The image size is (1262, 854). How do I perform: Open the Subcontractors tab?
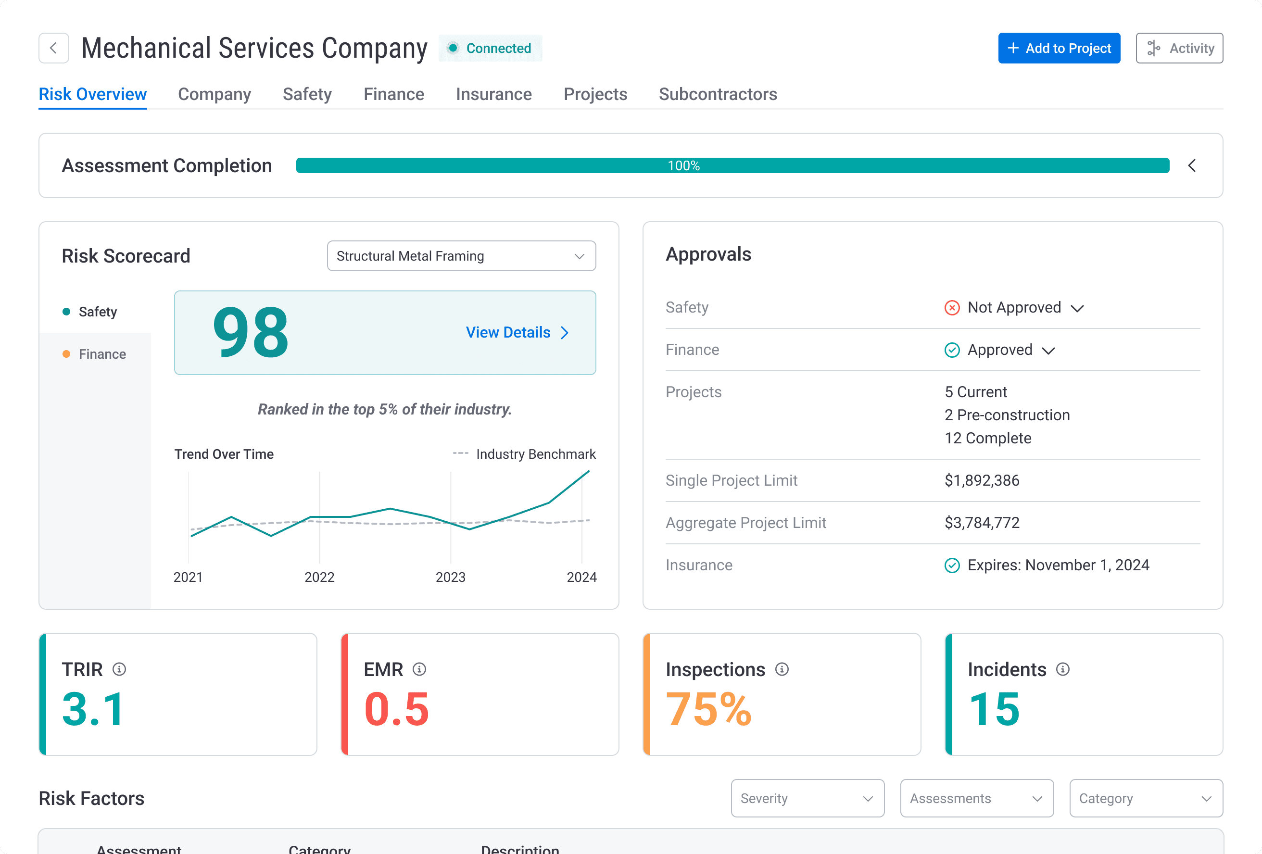718,94
